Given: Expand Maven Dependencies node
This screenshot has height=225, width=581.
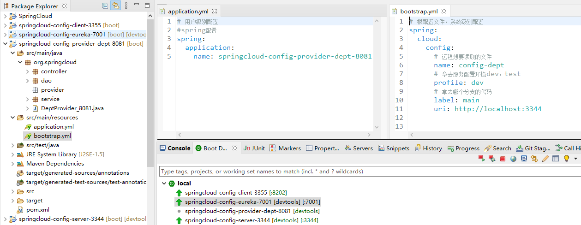Looking at the screenshot, I should tap(12, 163).
